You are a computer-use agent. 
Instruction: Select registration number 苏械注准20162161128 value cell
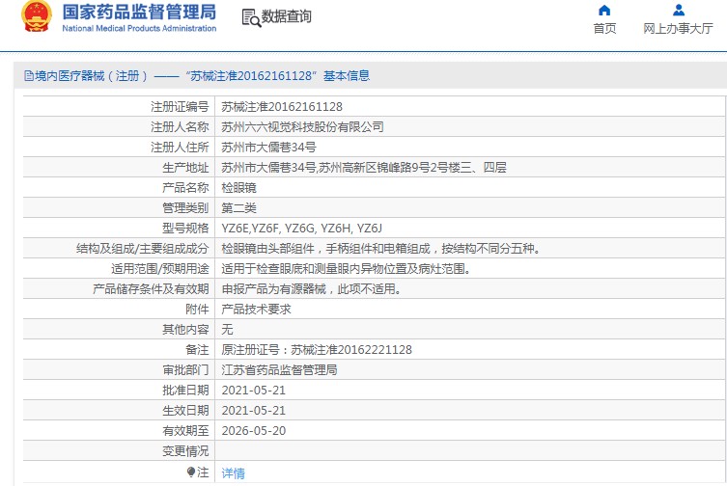pos(282,107)
